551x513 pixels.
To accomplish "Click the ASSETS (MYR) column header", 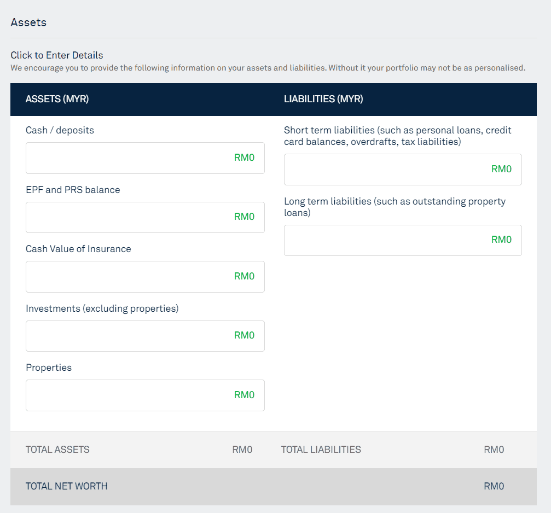I will click(x=57, y=99).
